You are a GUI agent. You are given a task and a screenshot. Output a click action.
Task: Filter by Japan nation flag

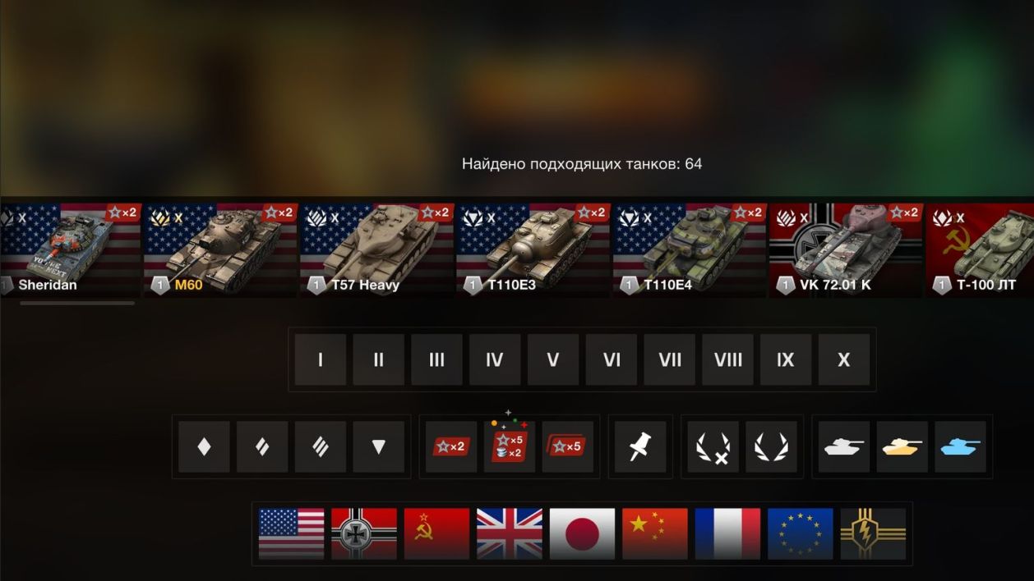(x=582, y=533)
